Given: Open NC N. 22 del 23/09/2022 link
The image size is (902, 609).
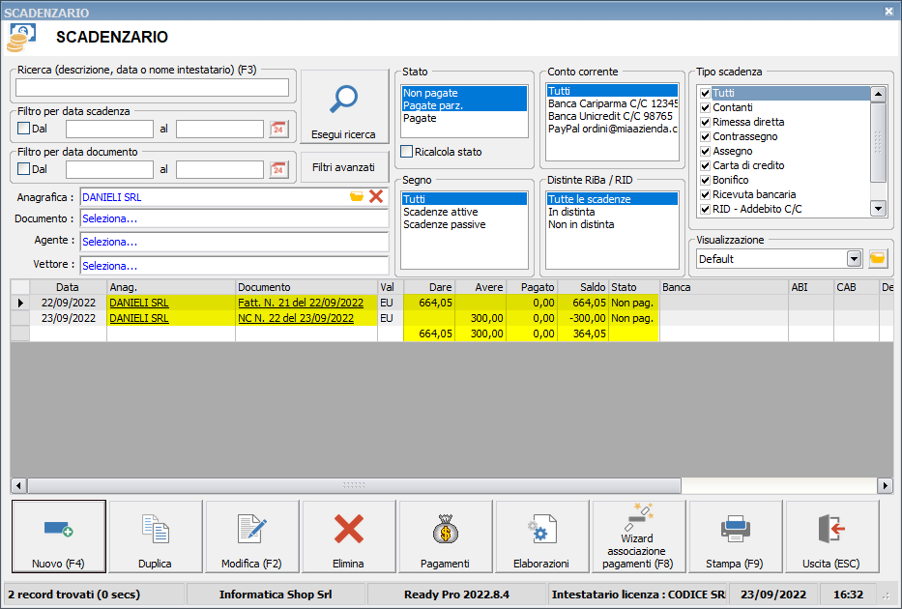Looking at the screenshot, I should click(x=296, y=318).
